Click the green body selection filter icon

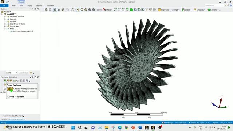[x=131, y=10]
